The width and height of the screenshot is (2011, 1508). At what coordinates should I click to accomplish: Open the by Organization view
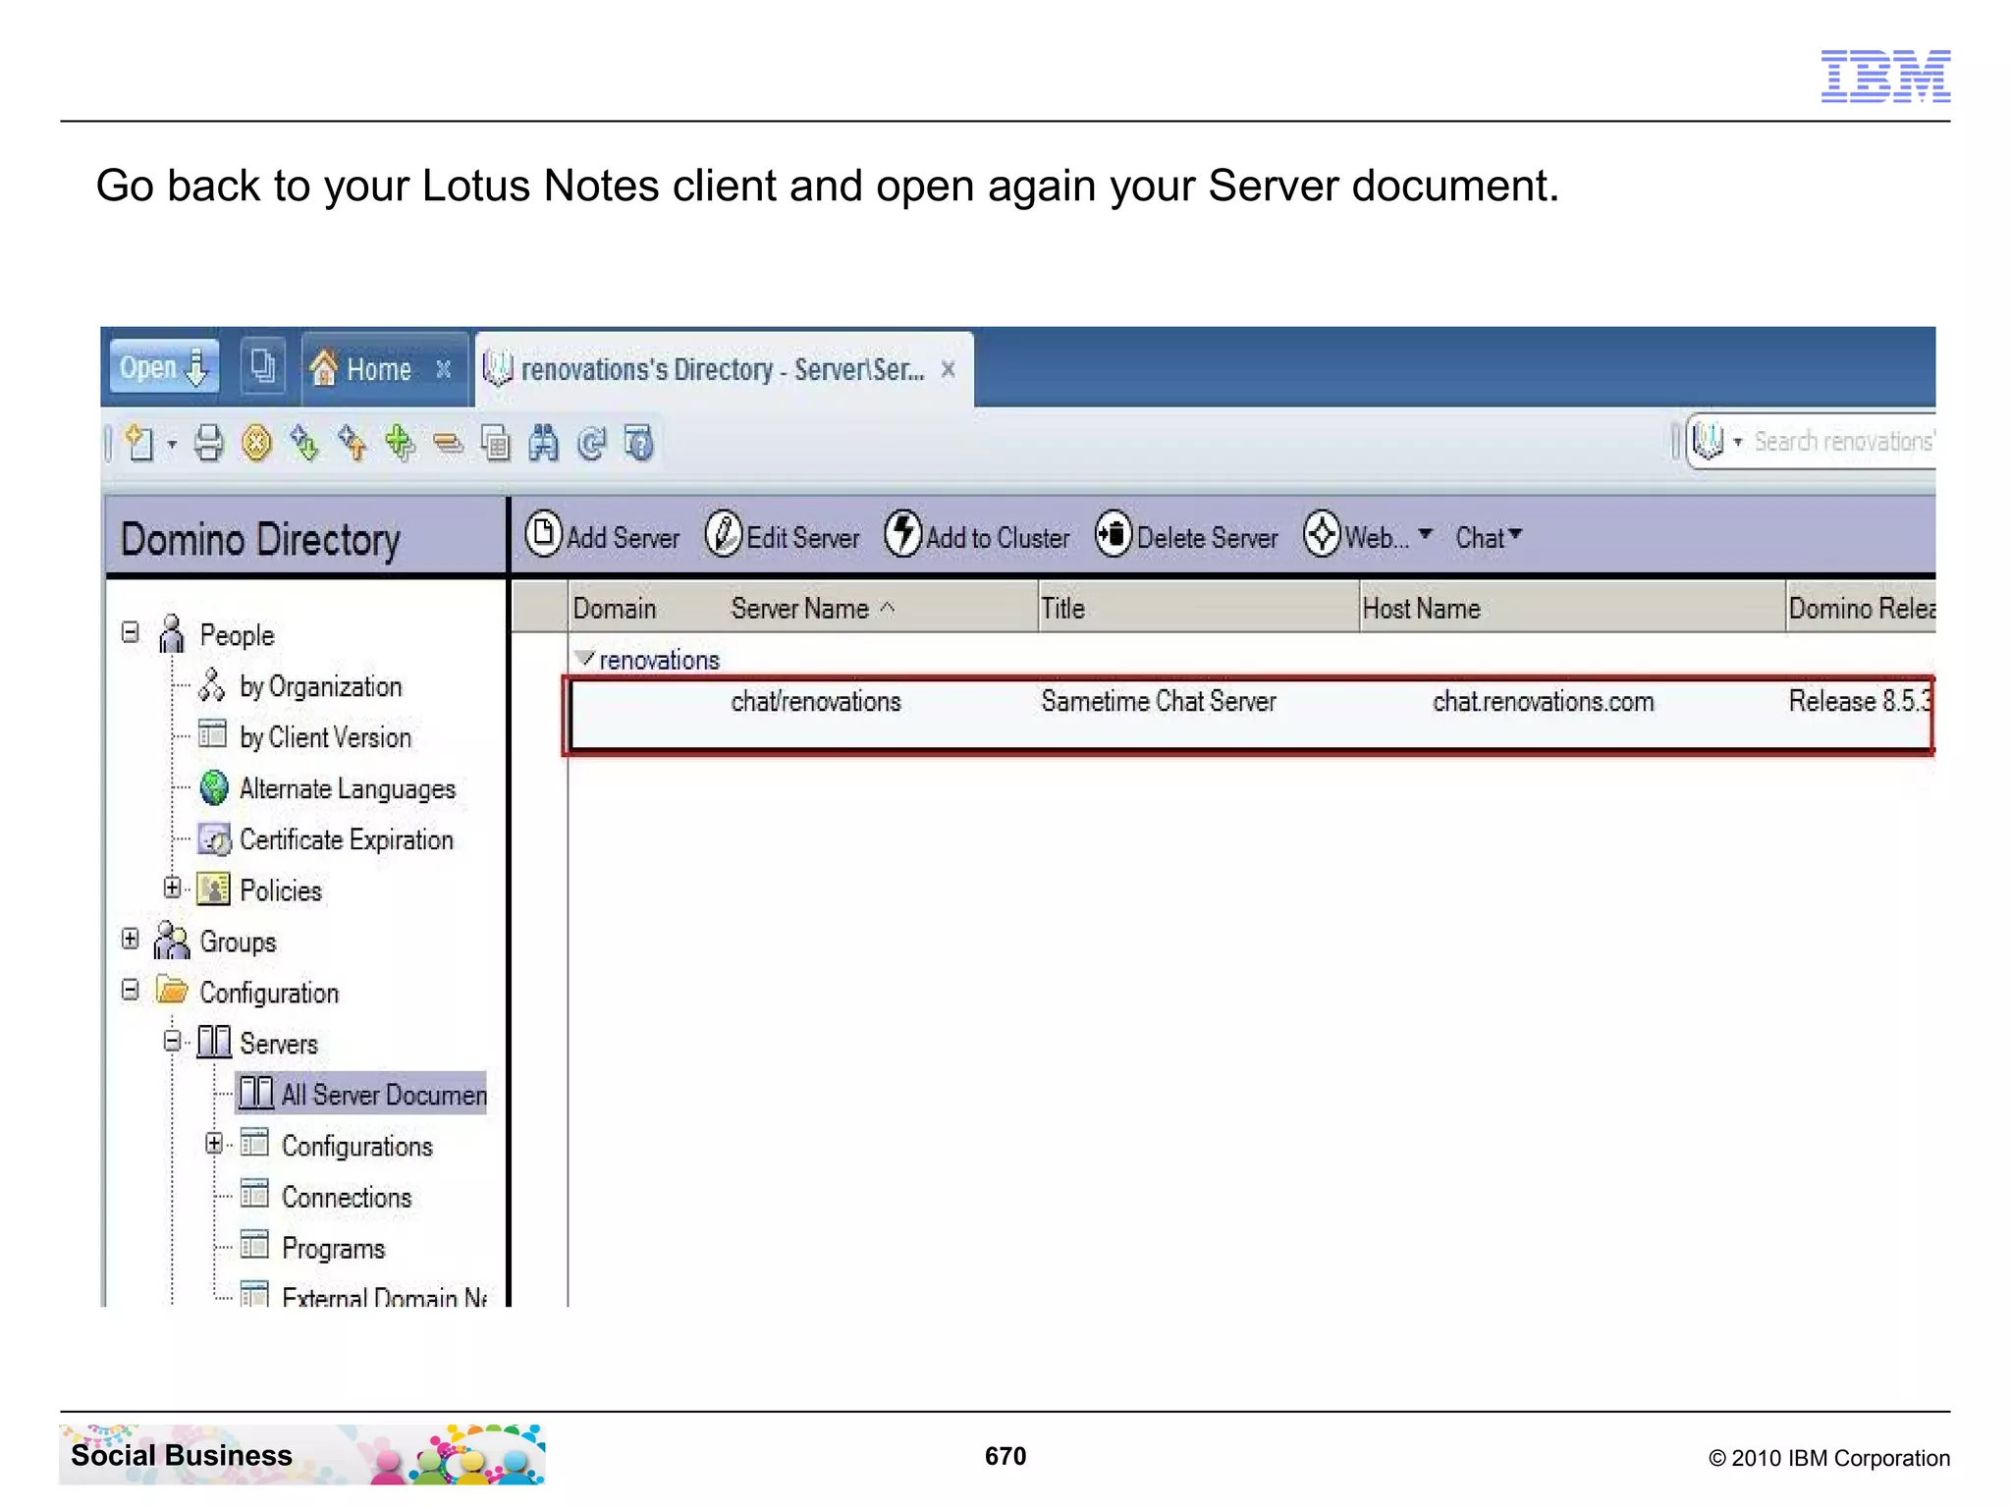320,686
